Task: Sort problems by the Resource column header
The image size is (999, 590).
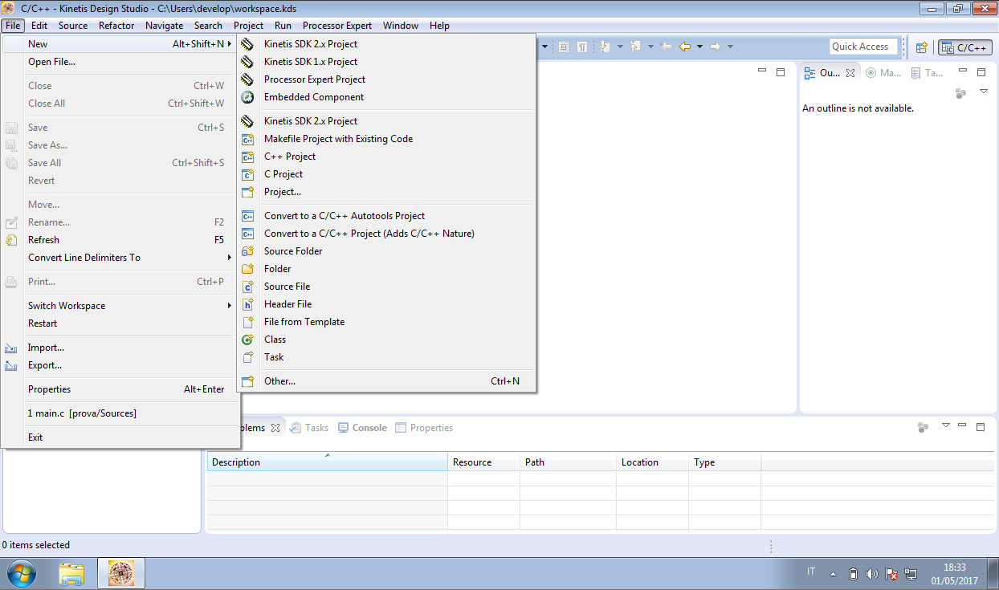Action: [484, 462]
